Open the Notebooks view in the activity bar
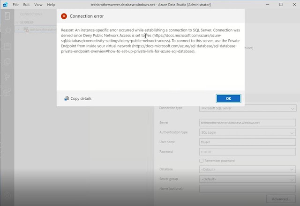This screenshot has height=206, width=300. (x=7, y=46)
